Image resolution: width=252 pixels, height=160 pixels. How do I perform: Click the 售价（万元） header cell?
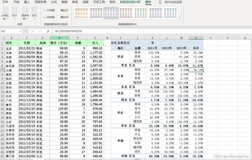coord(60,43)
